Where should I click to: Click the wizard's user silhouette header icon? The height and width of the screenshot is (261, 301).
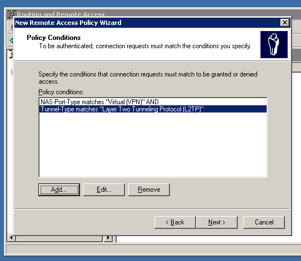tap(274, 45)
